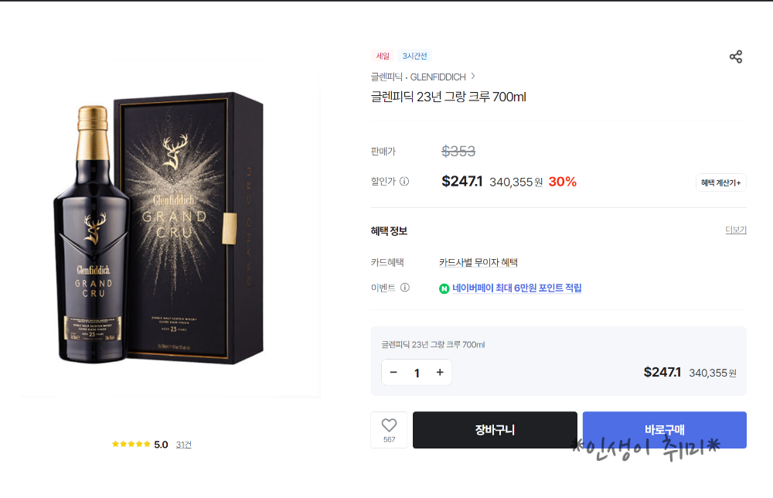This screenshot has width=773, height=498.
Task: Open 네이버페이 최대 6만원 포인트 적립 link
Action: coord(516,288)
